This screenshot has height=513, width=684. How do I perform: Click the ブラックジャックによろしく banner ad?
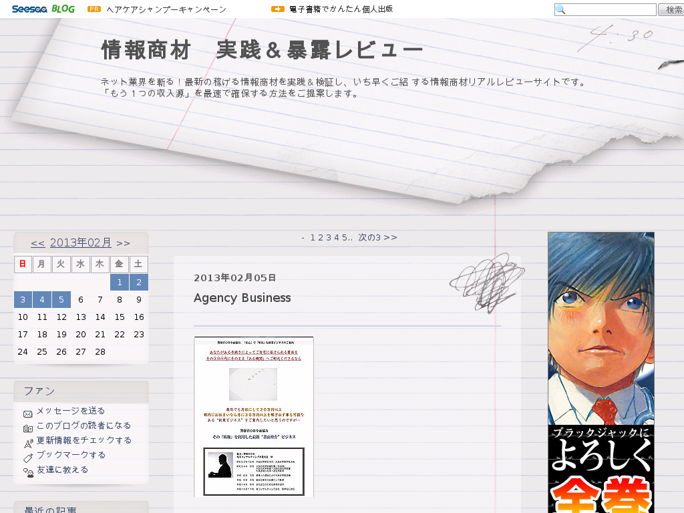tap(601, 373)
